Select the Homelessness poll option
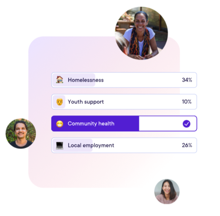 pos(124,80)
